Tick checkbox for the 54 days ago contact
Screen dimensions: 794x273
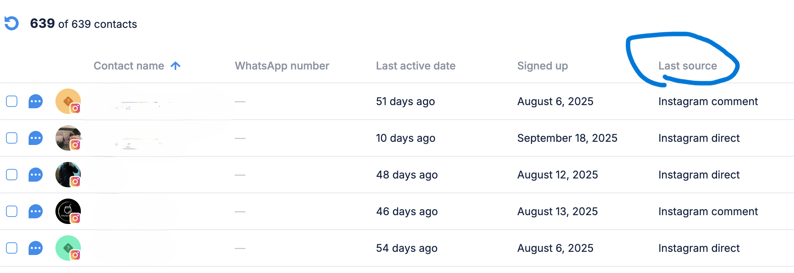pyautogui.click(x=12, y=248)
